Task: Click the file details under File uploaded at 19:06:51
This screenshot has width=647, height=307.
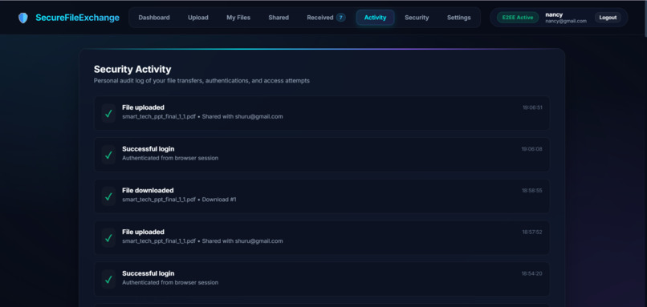Action: [x=202, y=116]
